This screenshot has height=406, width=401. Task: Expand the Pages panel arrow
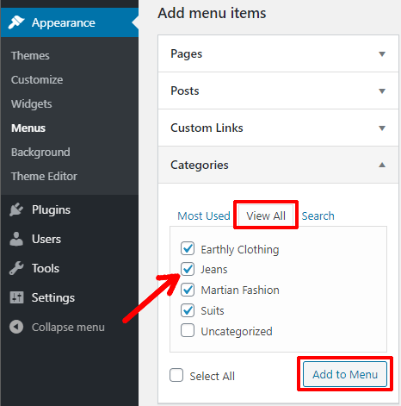(382, 54)
